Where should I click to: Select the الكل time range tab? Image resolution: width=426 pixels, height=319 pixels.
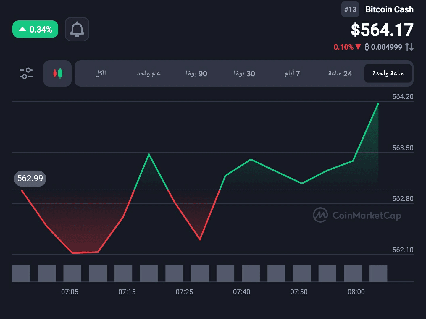click(101, 73)
